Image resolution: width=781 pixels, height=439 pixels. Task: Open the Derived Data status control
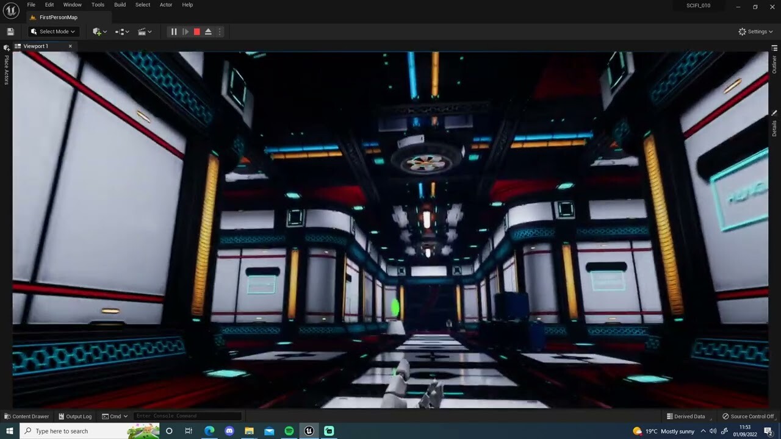[x=686, y=416]
